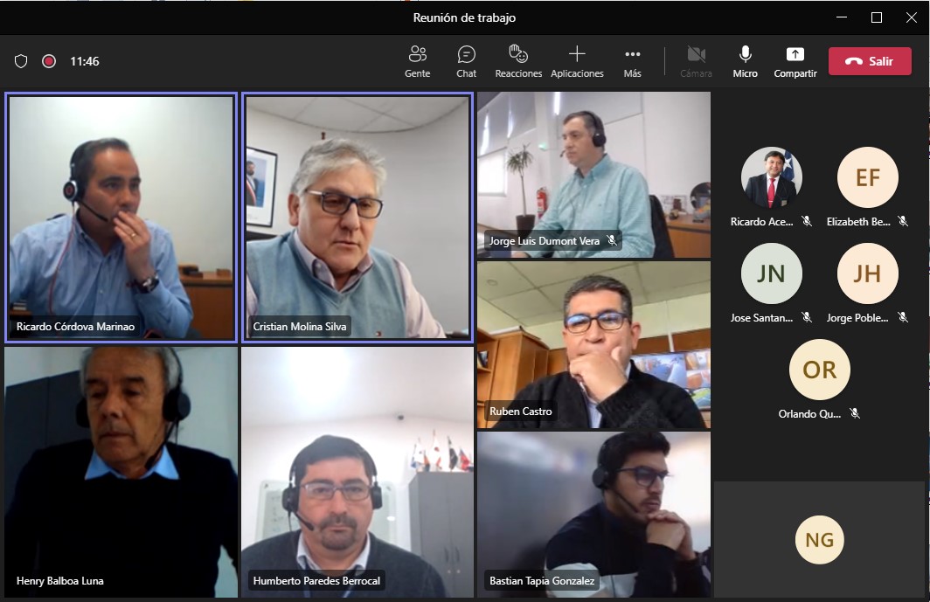Select Ruben Castro's video tile
This screenshot has height=602, width=930.
click(593, 345)
